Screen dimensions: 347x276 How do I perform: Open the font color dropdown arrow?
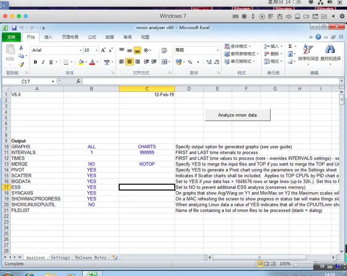pos(97,62)
